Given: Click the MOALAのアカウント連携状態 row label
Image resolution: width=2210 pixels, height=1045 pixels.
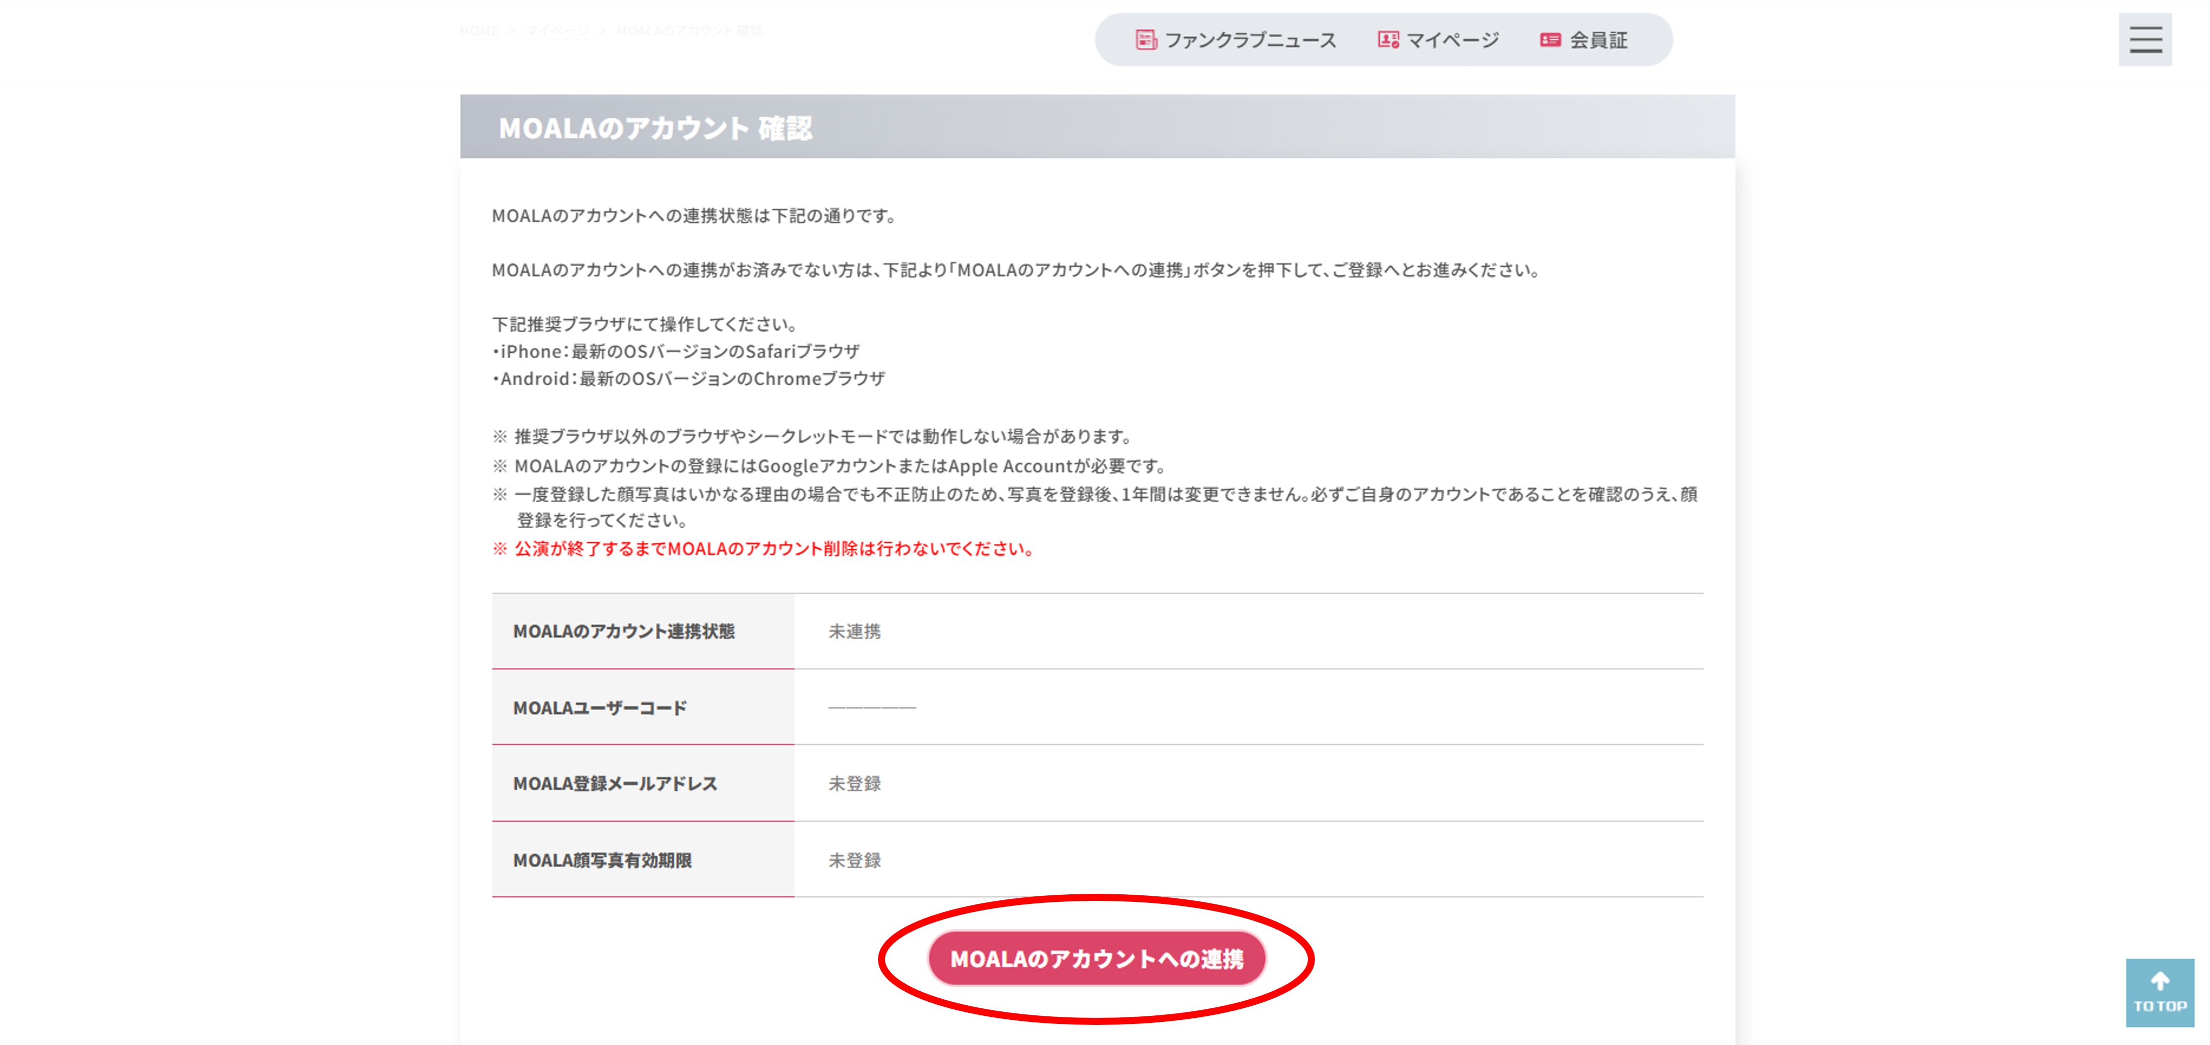Looking at the screenshot, I should (x=624, y=631).
